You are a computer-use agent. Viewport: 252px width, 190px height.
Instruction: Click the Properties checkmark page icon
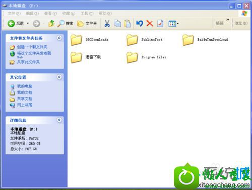[160, 24]
